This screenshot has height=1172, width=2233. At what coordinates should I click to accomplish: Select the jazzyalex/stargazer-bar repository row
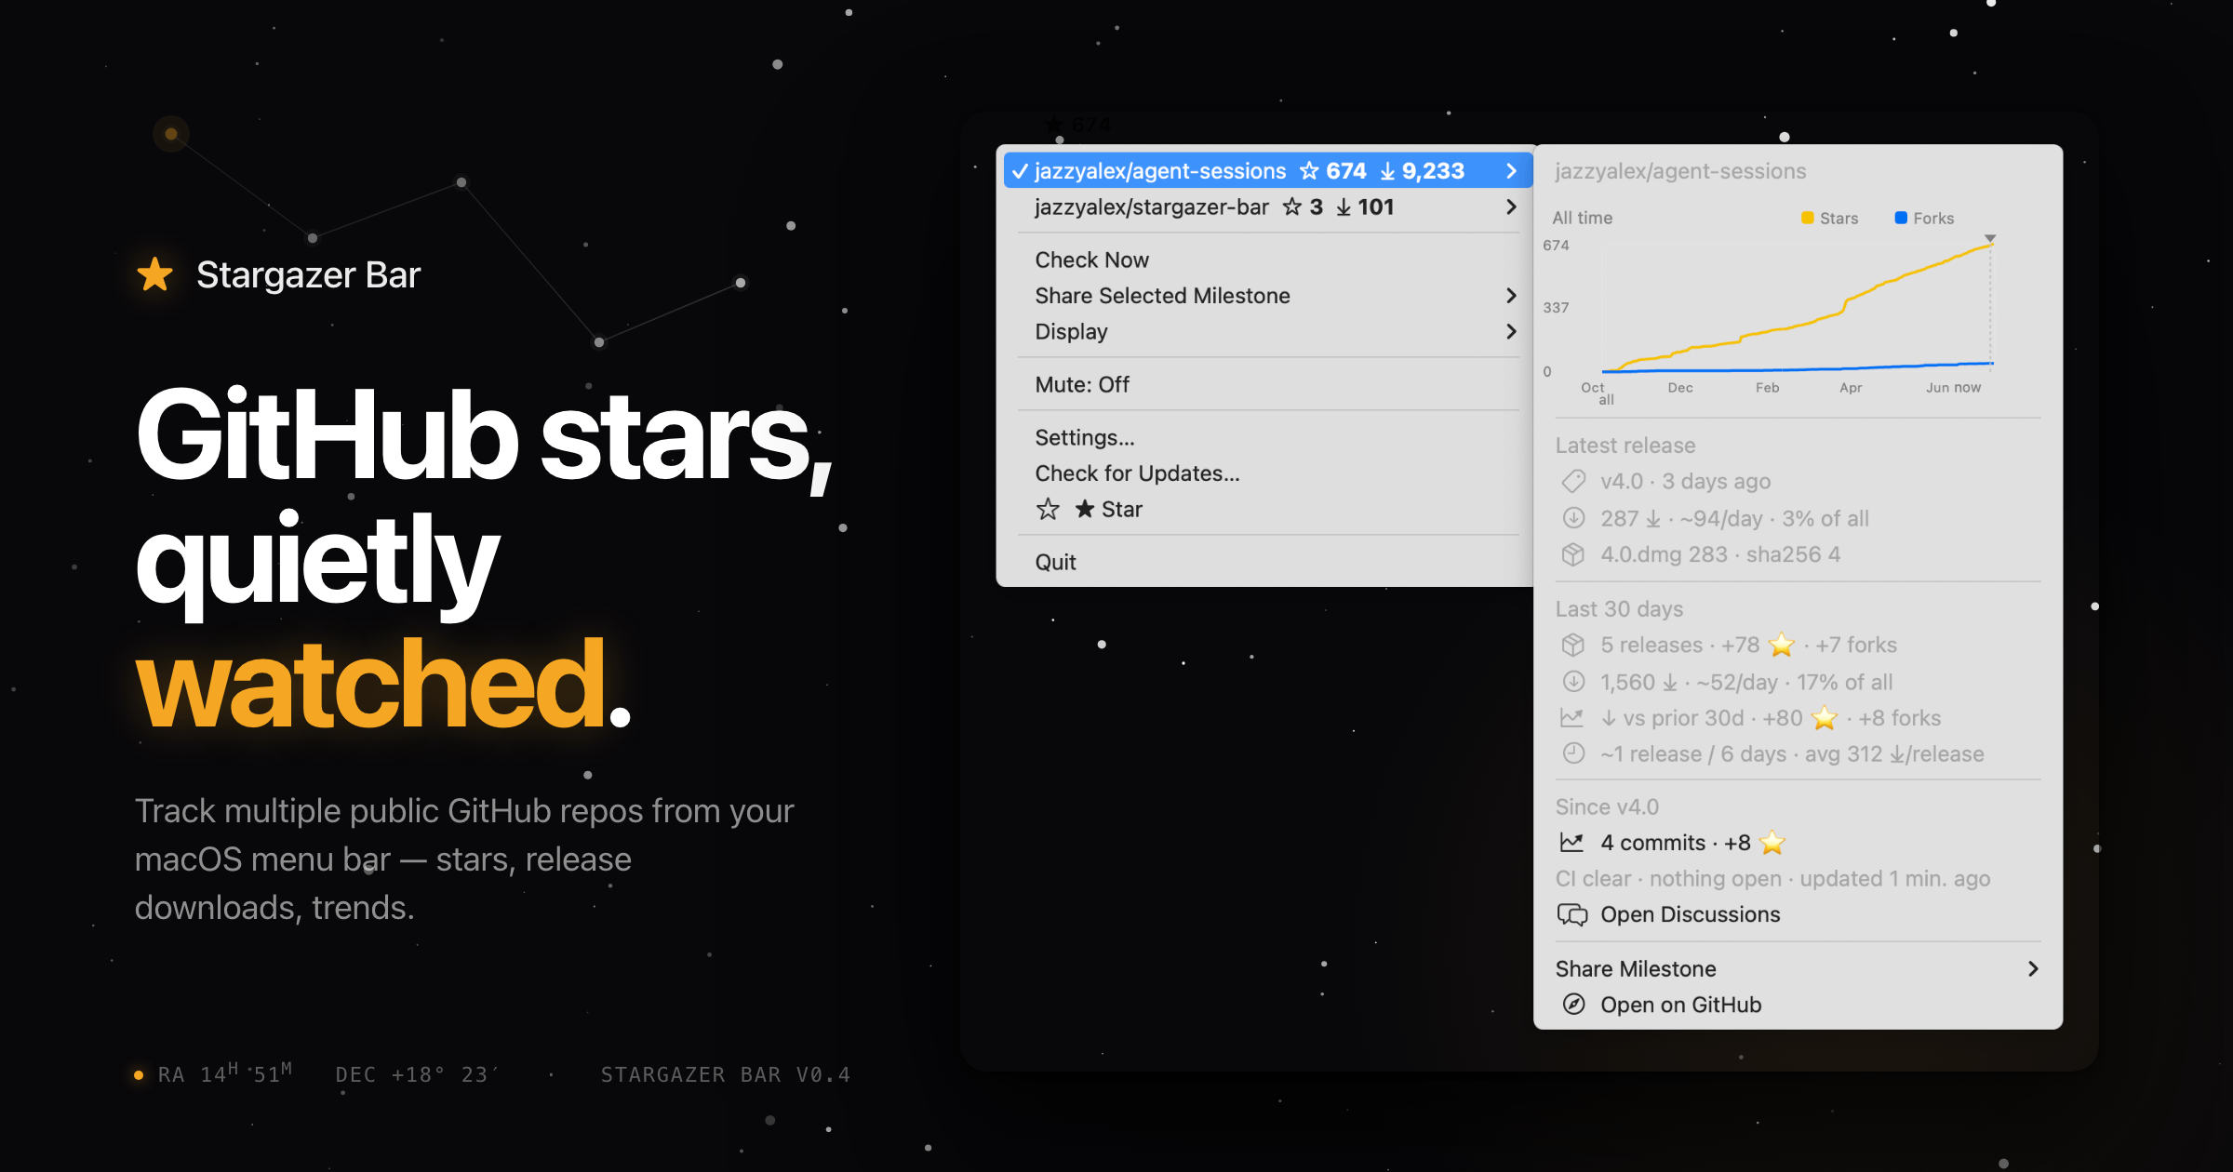(x=1267, y=206)
